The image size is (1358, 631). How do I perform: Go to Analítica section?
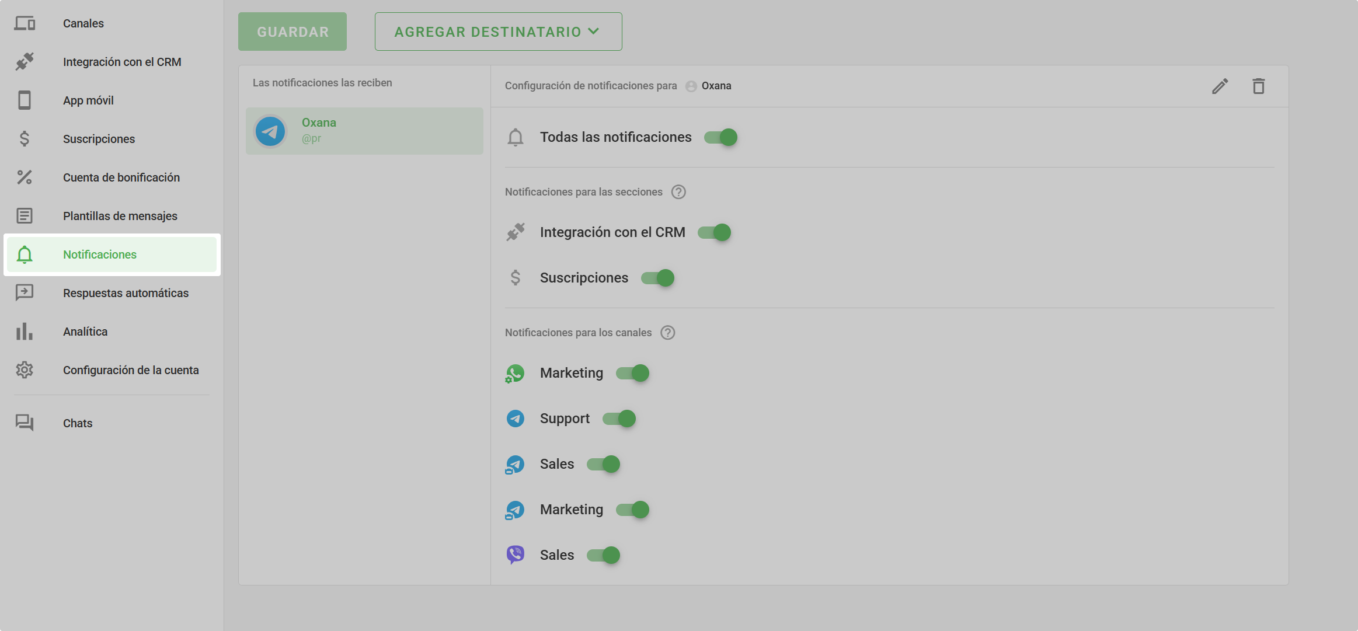pos(112,332)
